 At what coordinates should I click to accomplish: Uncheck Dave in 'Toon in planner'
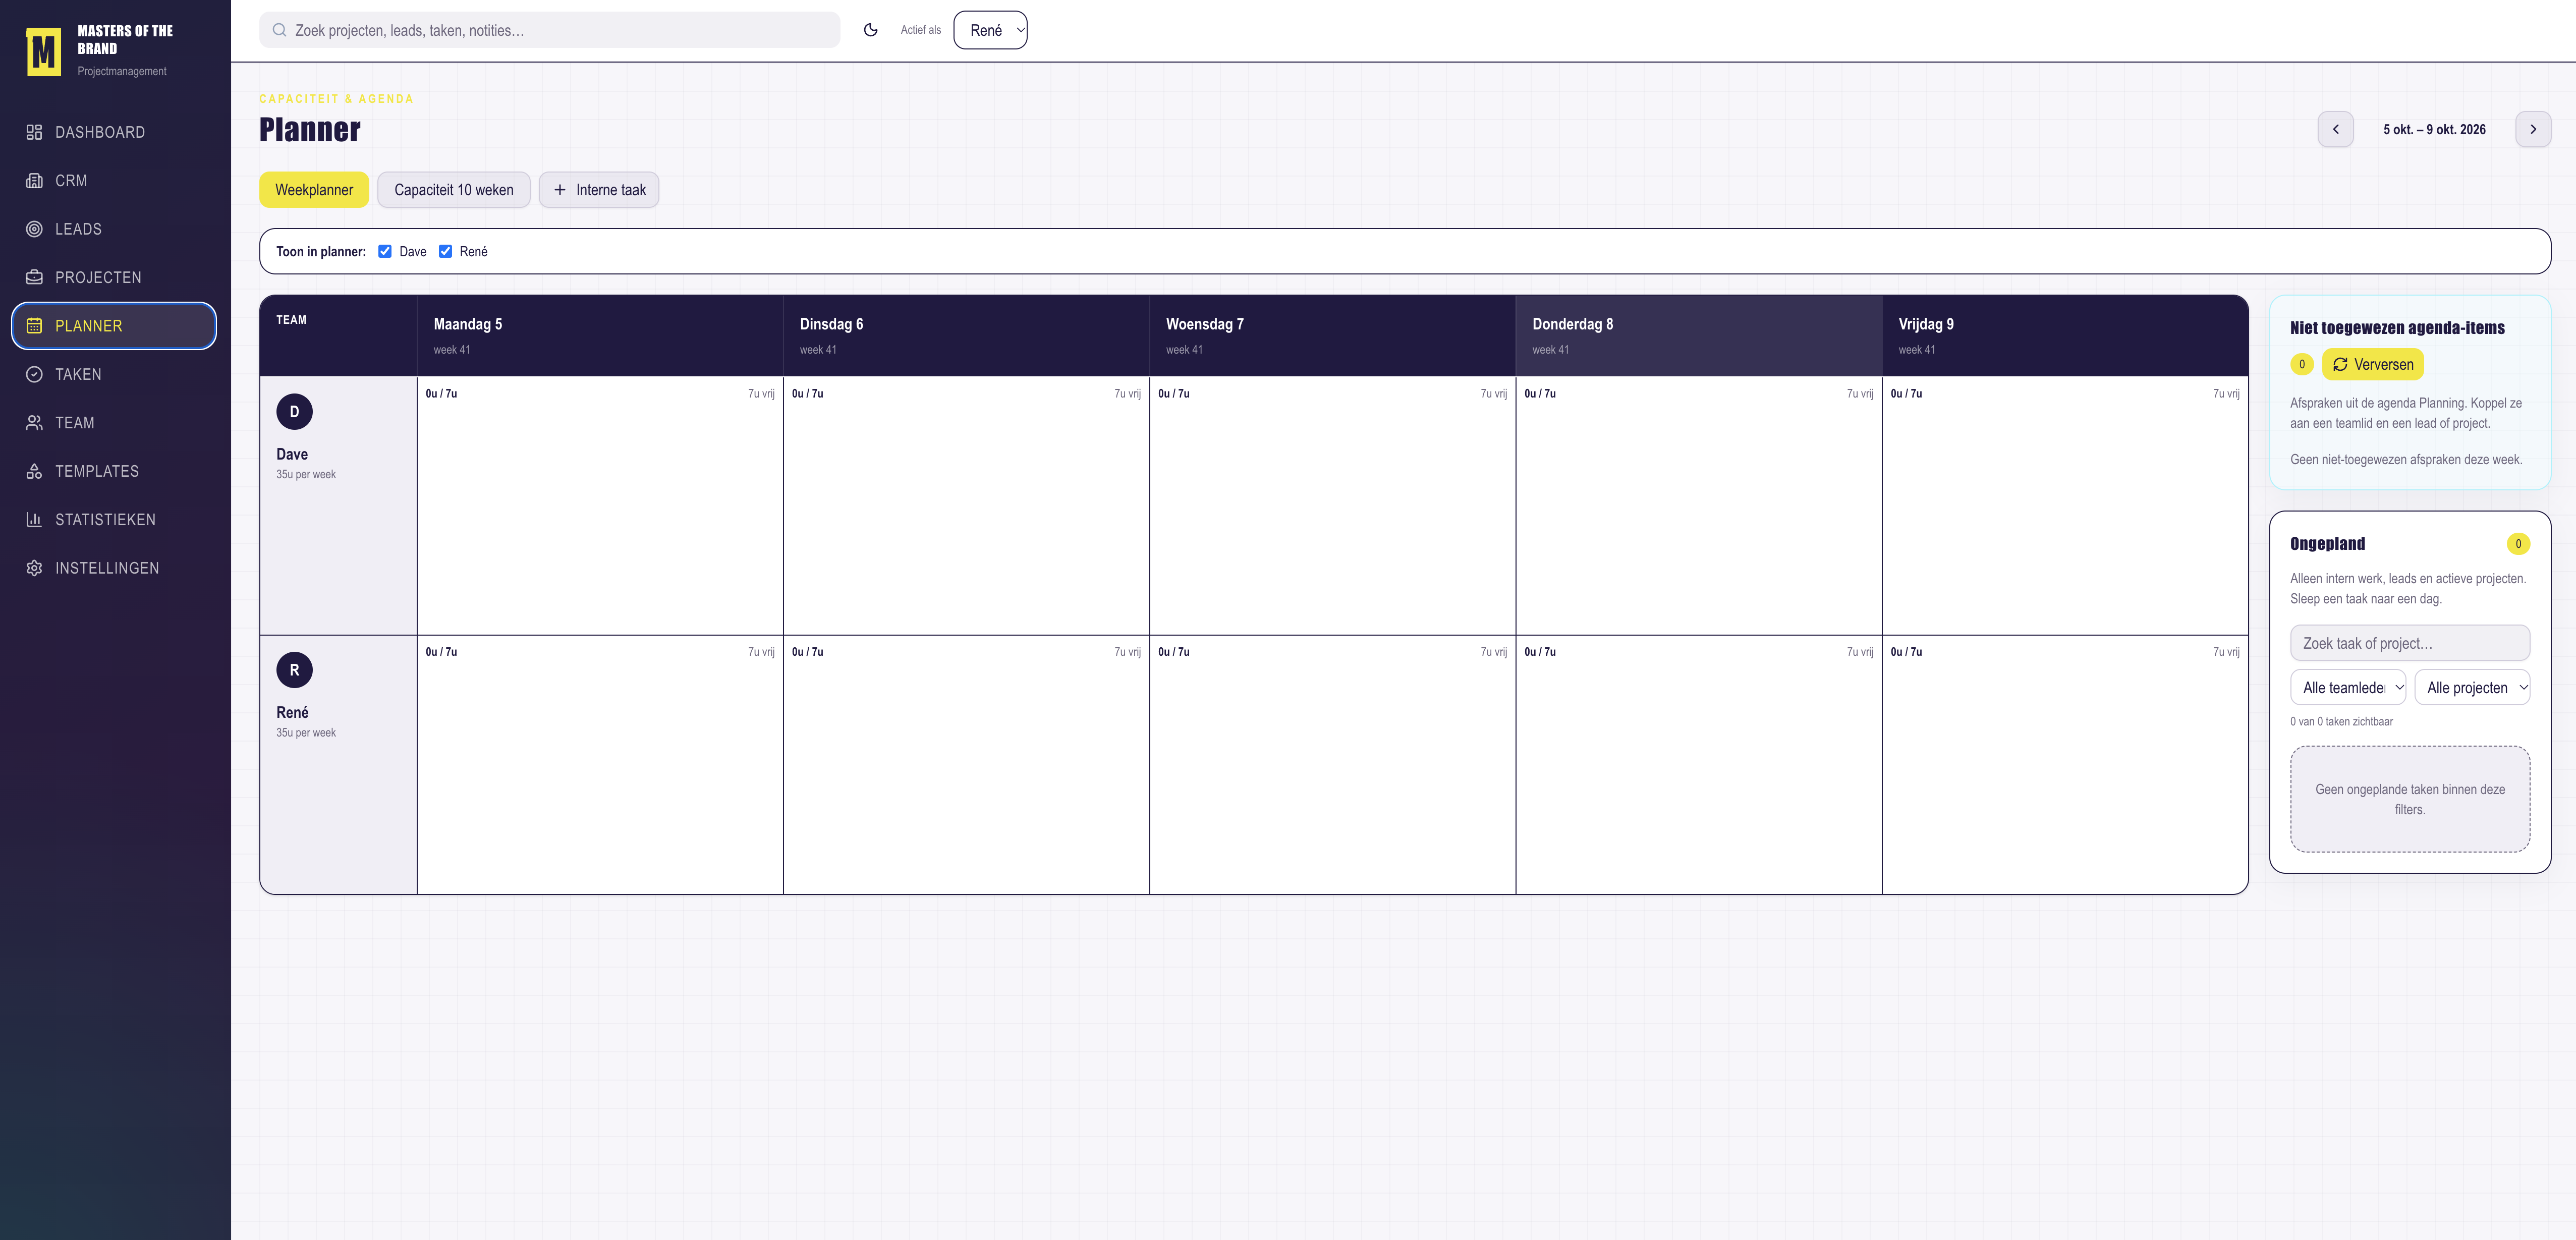pyautogui.click(x=385, y=251)
